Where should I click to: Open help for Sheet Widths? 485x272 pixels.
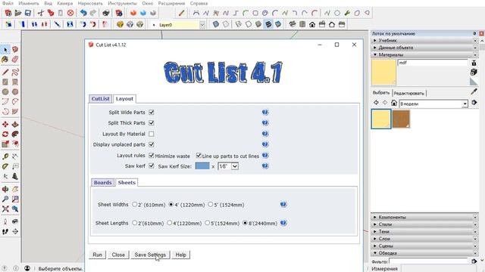pyautogui.click(x=283, y=205)
